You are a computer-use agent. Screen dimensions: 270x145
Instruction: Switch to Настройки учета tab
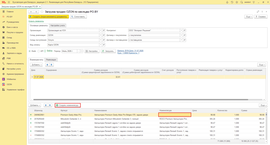click(57, 26)
